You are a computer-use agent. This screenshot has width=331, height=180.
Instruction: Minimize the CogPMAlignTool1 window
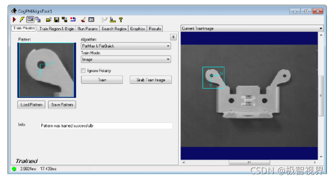(x=295, y=11)
